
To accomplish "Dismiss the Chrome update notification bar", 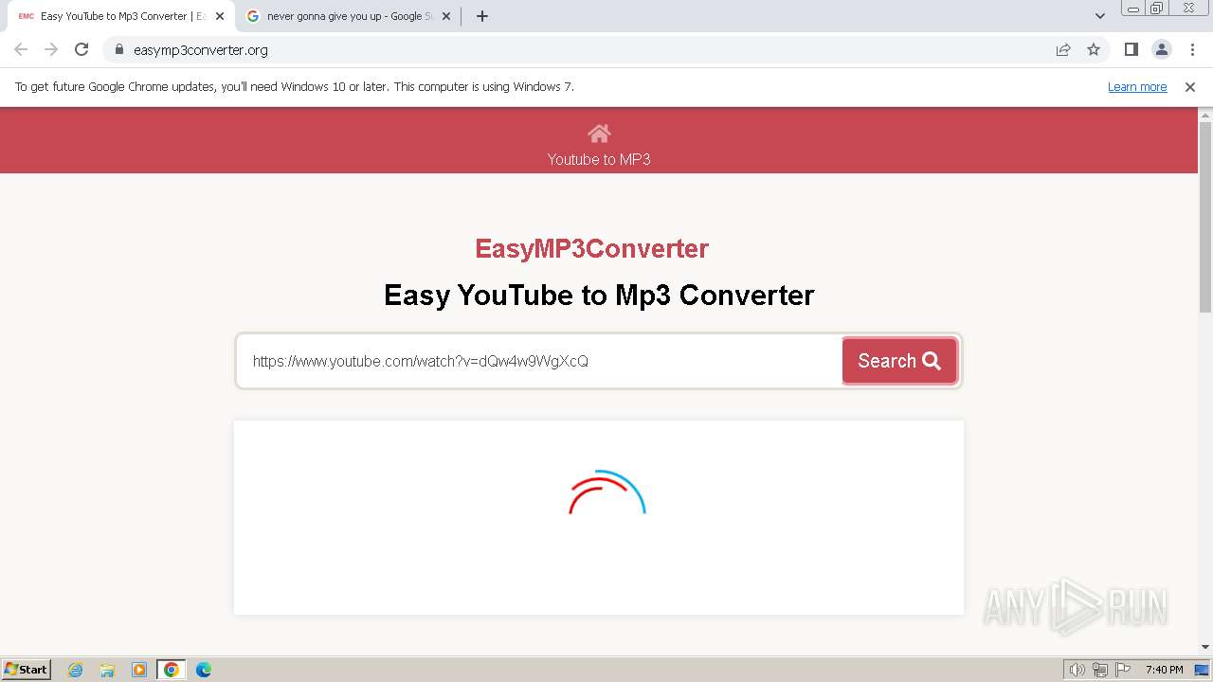I will (1190, 86).
